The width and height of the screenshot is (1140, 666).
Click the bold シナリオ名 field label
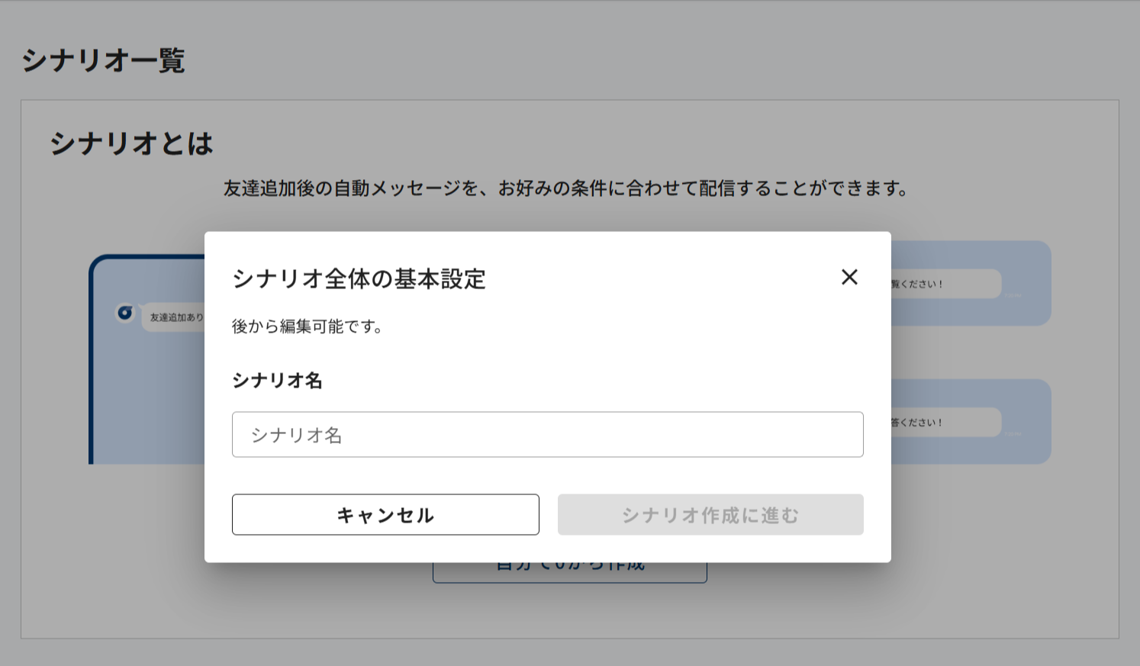(x=277, y=381)
